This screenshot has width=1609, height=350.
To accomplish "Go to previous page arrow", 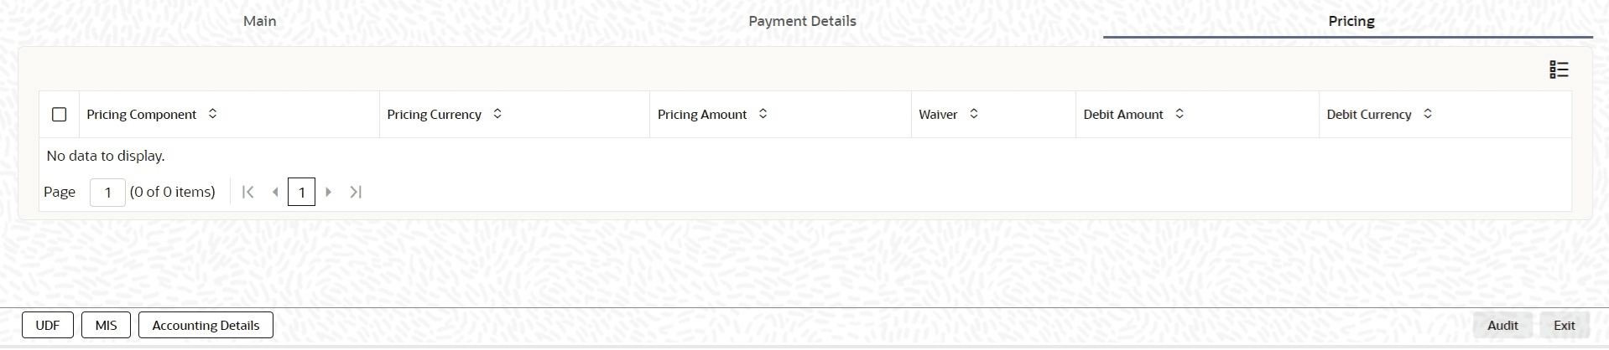I will coord(275,192).
